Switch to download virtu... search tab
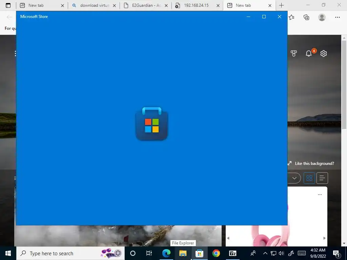Image resolution: width=347 pixels, height=260 pixels. pos(94,5)
